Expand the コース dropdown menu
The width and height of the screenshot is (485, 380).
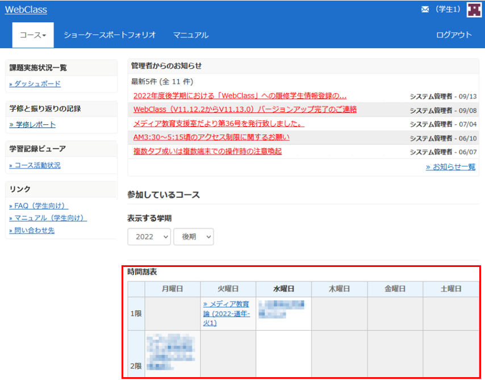coord(33,35)
